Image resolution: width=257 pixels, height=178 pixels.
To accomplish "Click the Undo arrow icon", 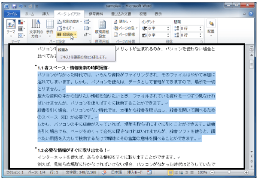I will tap(21, 6).
